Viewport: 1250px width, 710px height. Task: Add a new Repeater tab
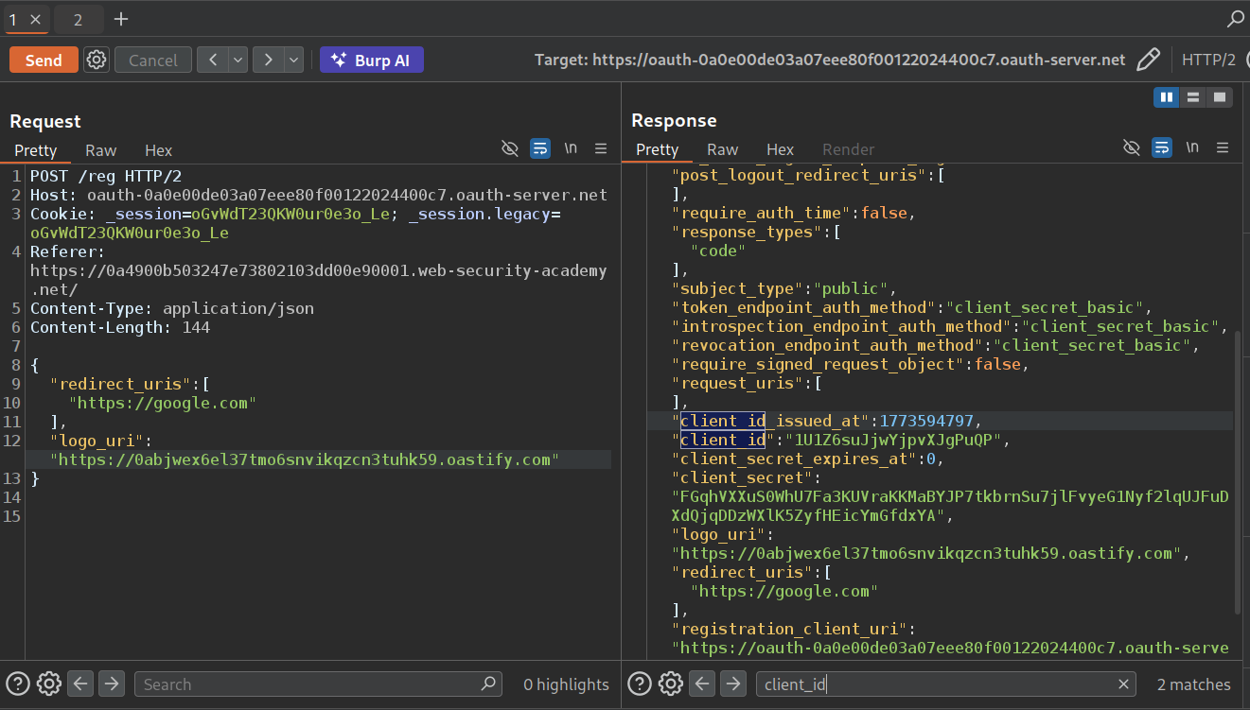pos(121,19)
